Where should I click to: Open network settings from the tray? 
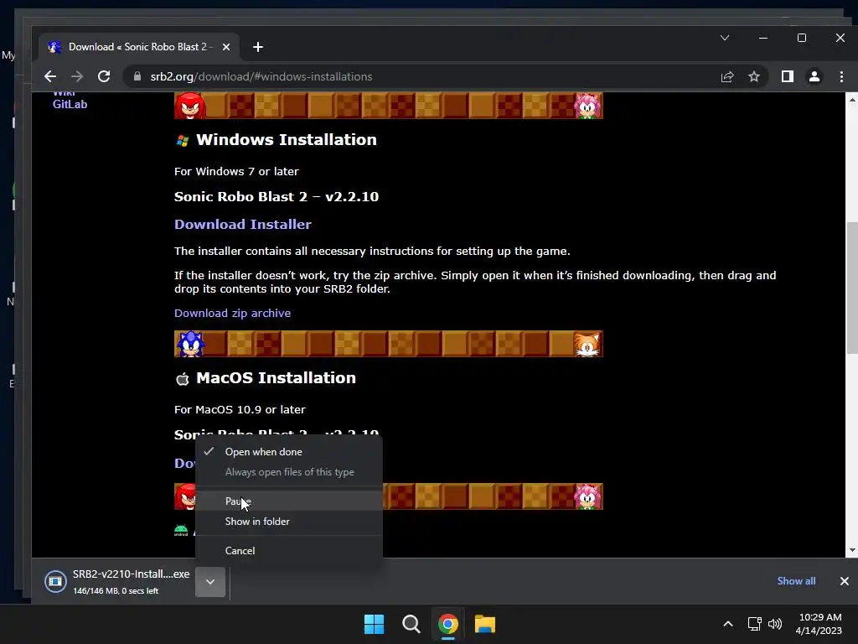pyautogui.click(x=755, y=624)
